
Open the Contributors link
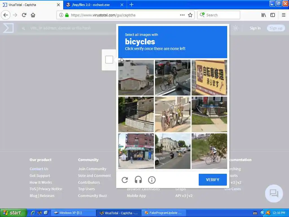pyautogui.click(x=89, y=182)
